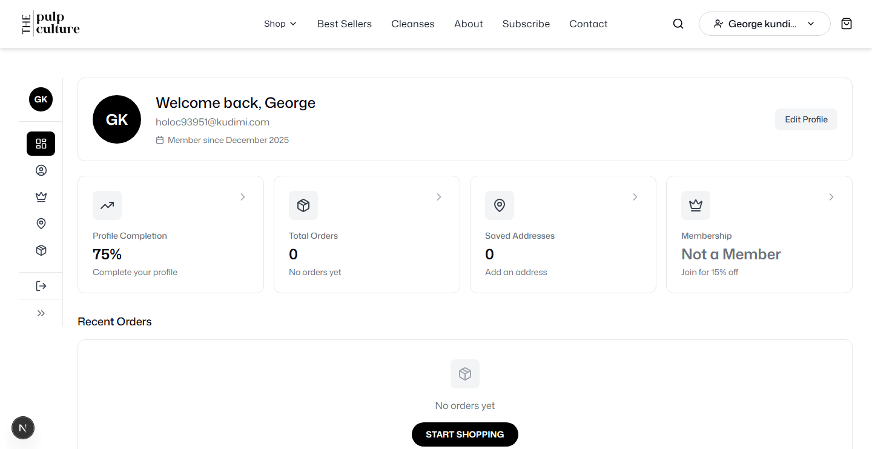
Task: Click the 'Recent Orders' heading
Action: 114,322
